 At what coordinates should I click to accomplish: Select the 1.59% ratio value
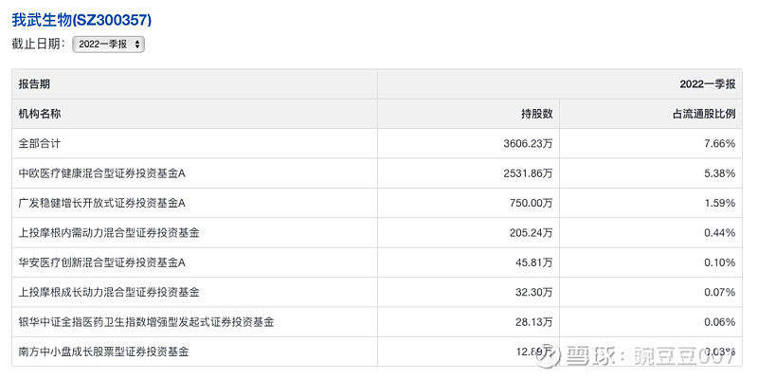(720, 203)
